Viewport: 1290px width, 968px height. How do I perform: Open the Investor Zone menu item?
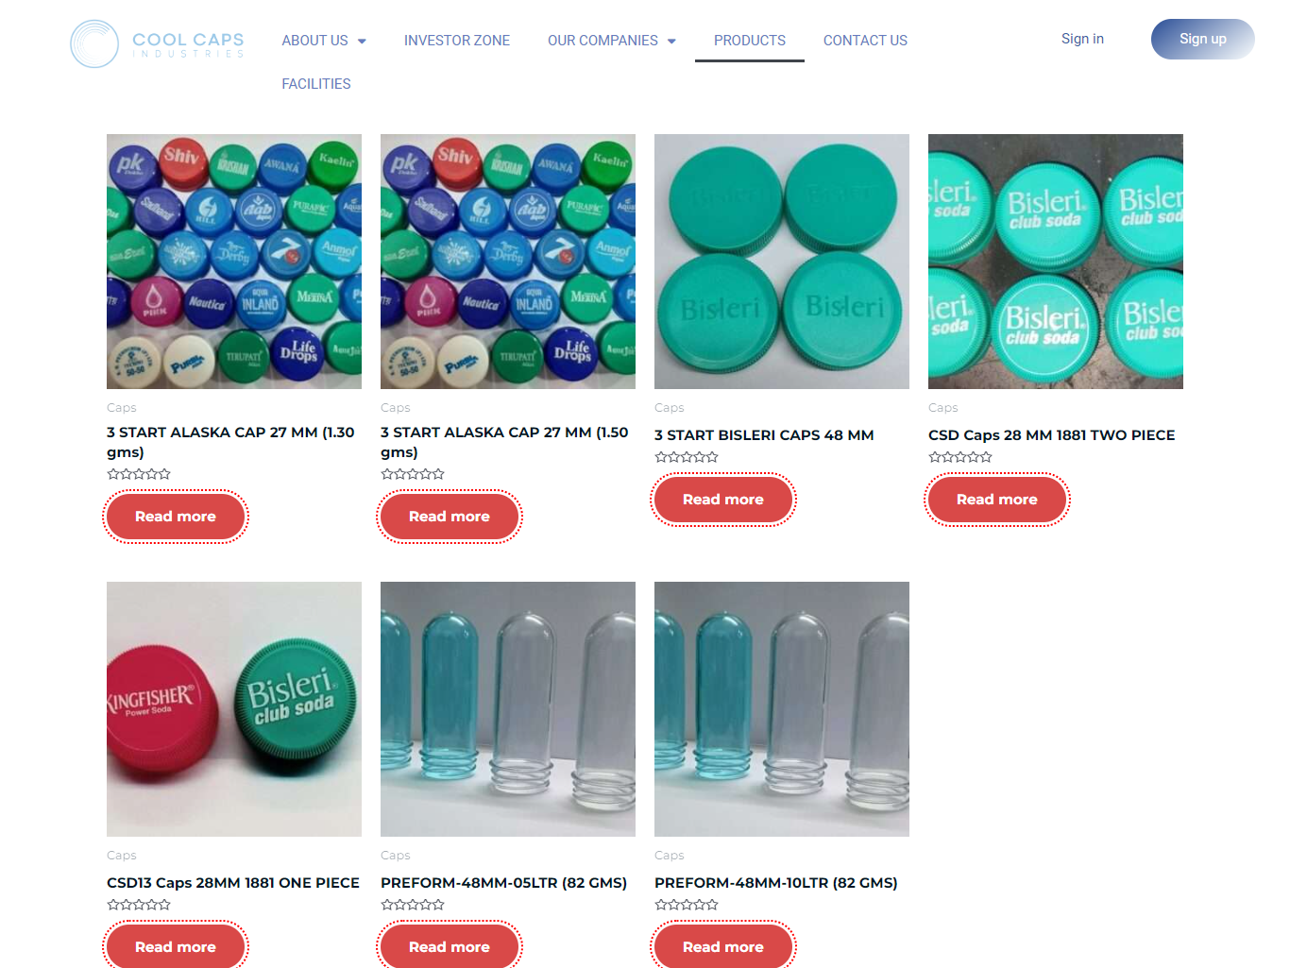[457, 41]
